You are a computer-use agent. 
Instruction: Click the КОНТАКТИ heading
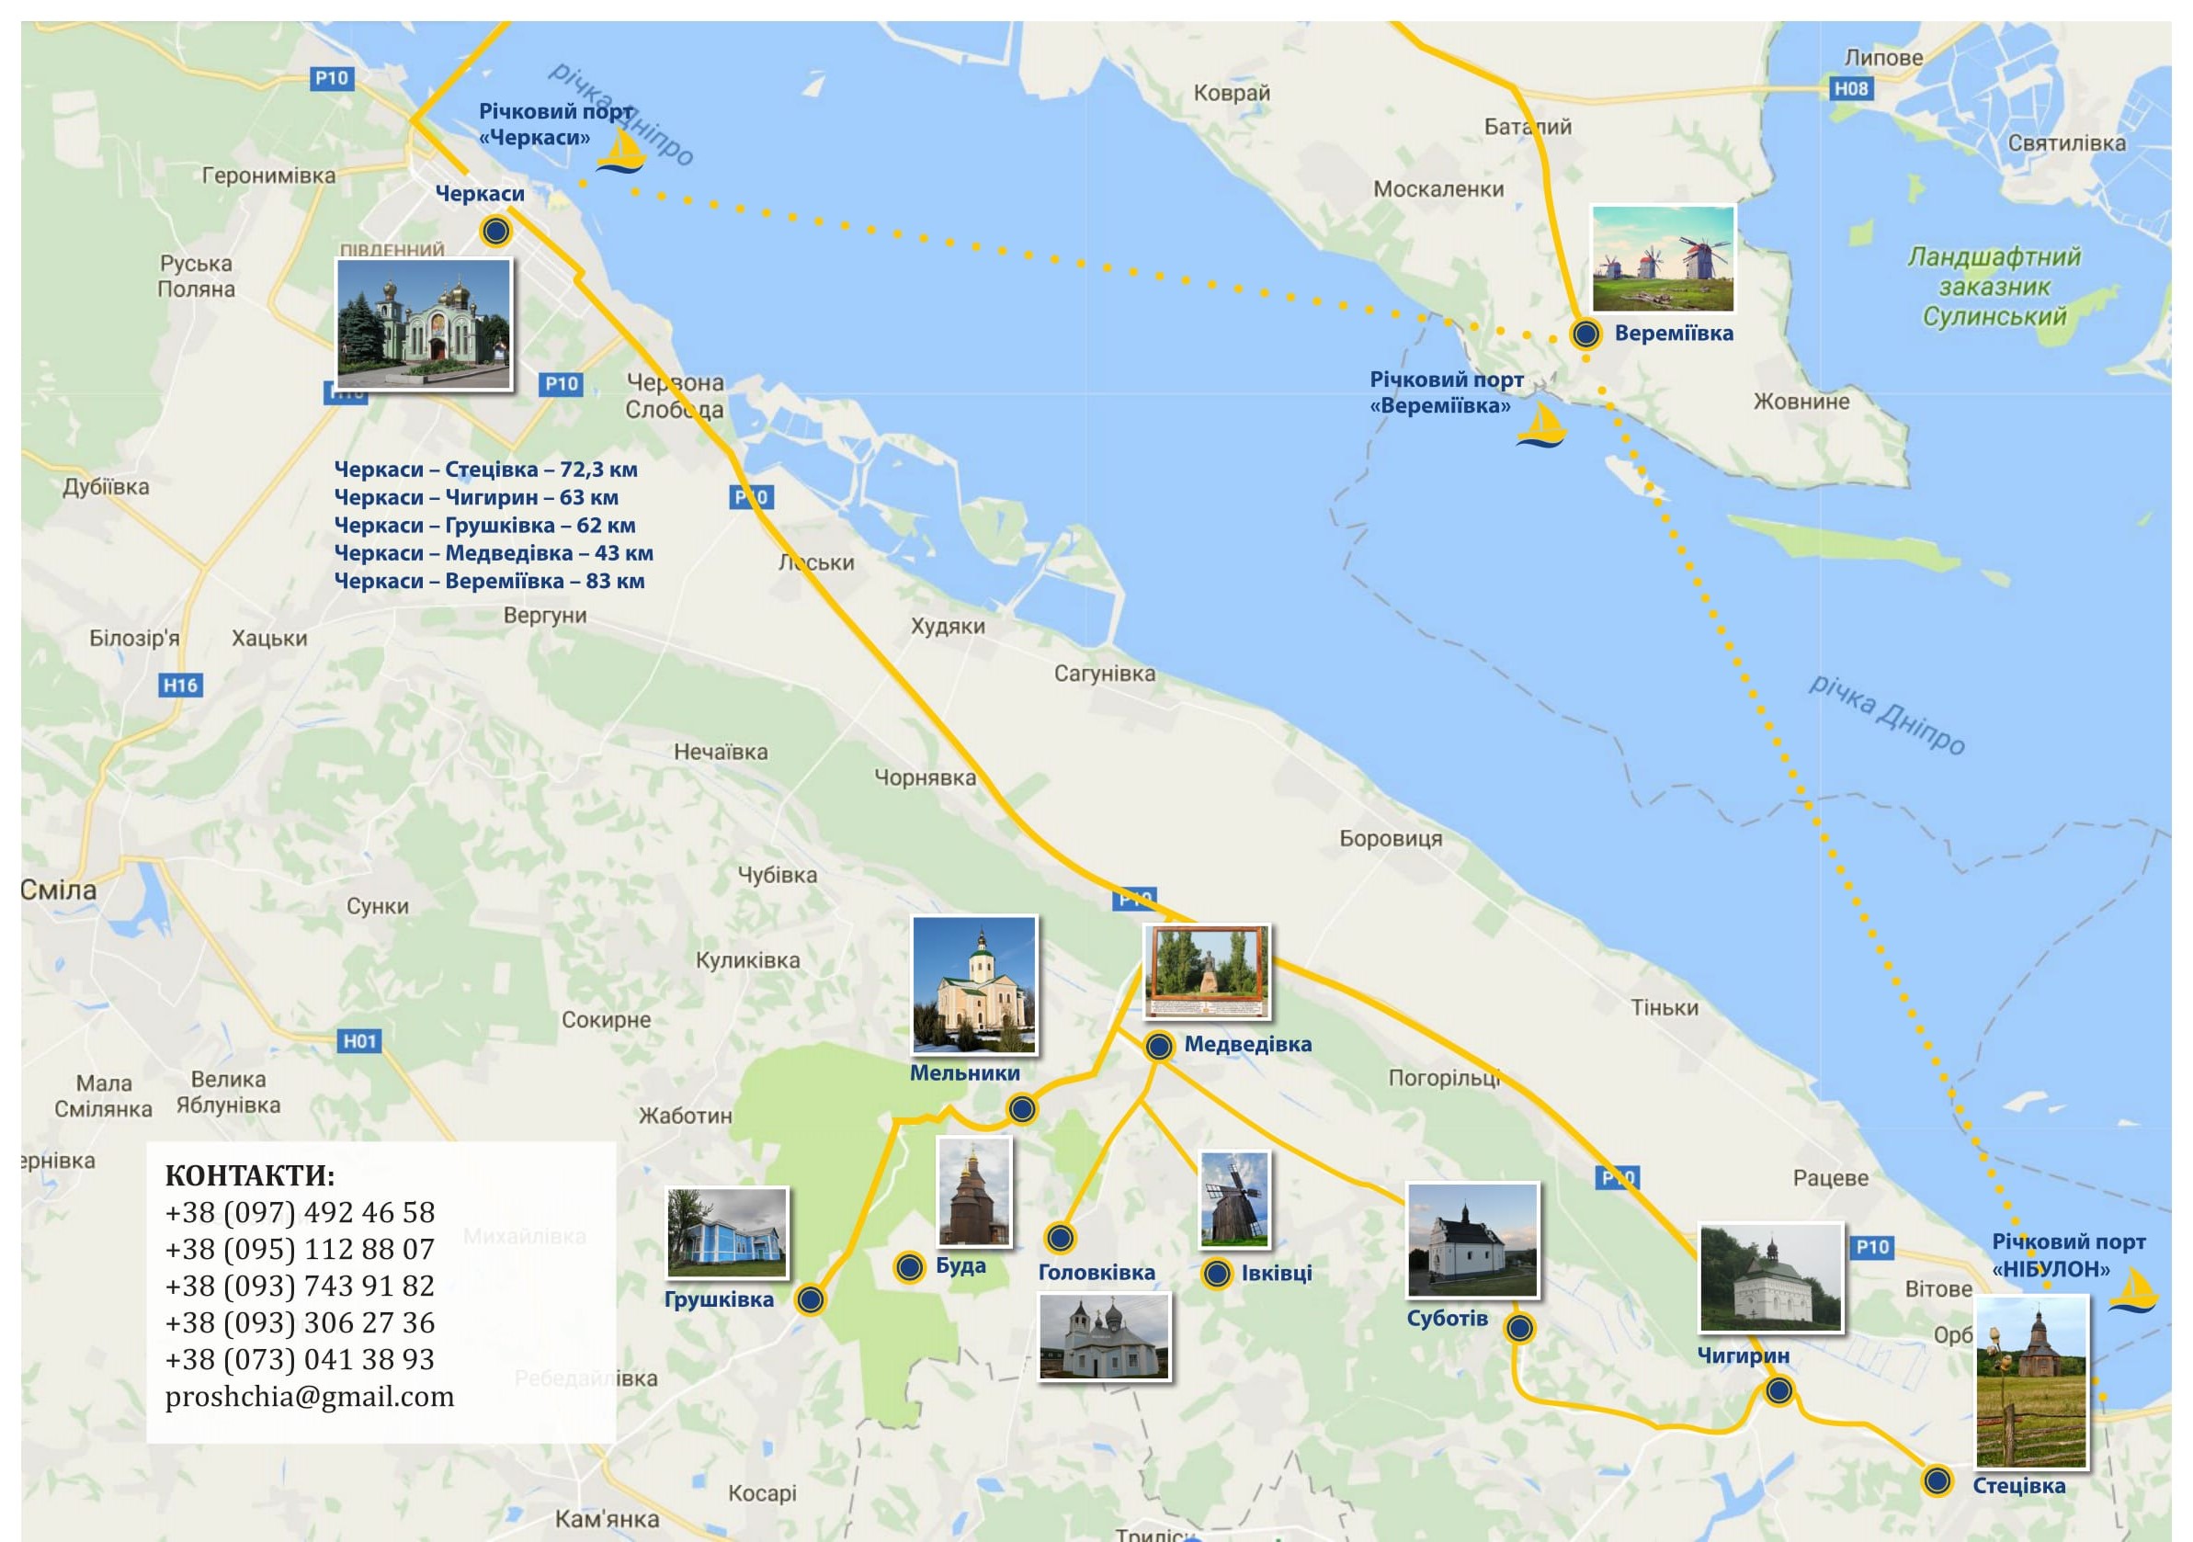(250, 1175)
